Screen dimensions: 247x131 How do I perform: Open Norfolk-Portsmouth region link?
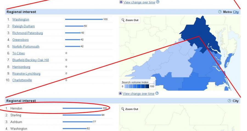tap(26, 47)
